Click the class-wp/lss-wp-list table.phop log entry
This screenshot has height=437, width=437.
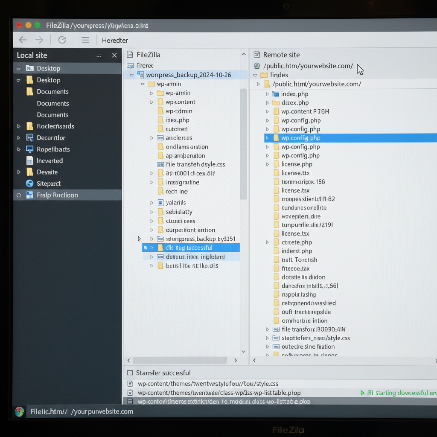tap(219, 393)
